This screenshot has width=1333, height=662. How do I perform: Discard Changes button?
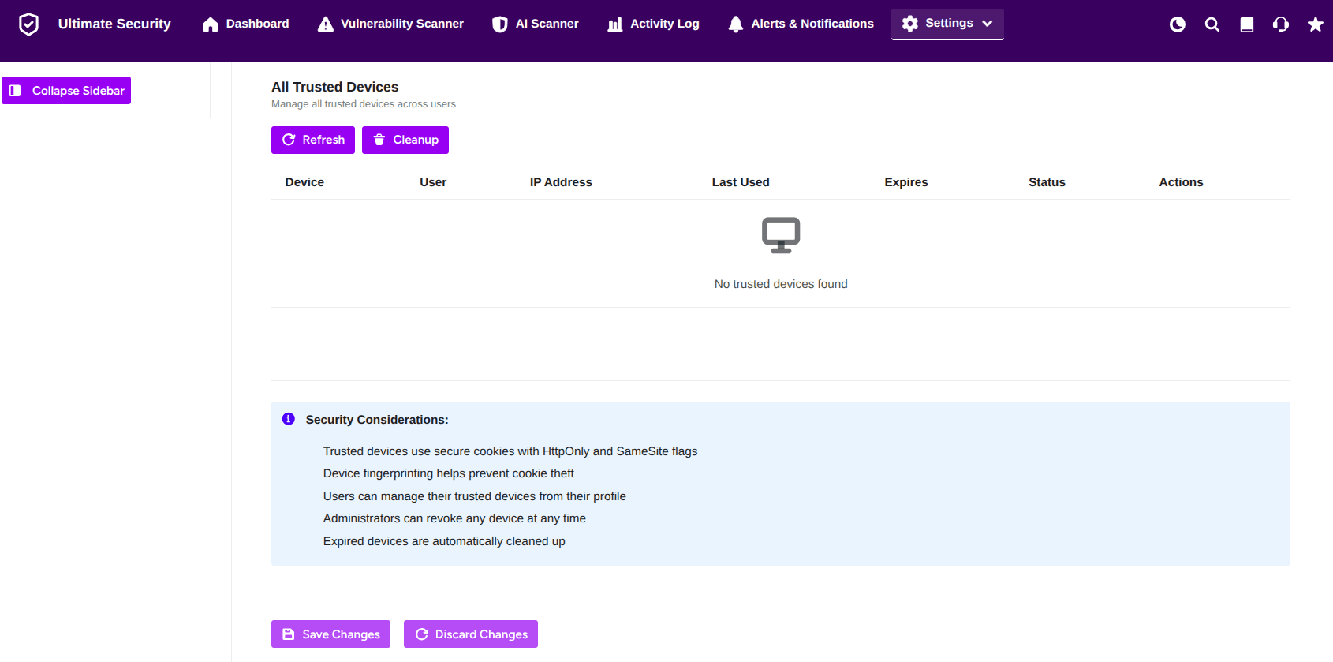click(471, 634)
